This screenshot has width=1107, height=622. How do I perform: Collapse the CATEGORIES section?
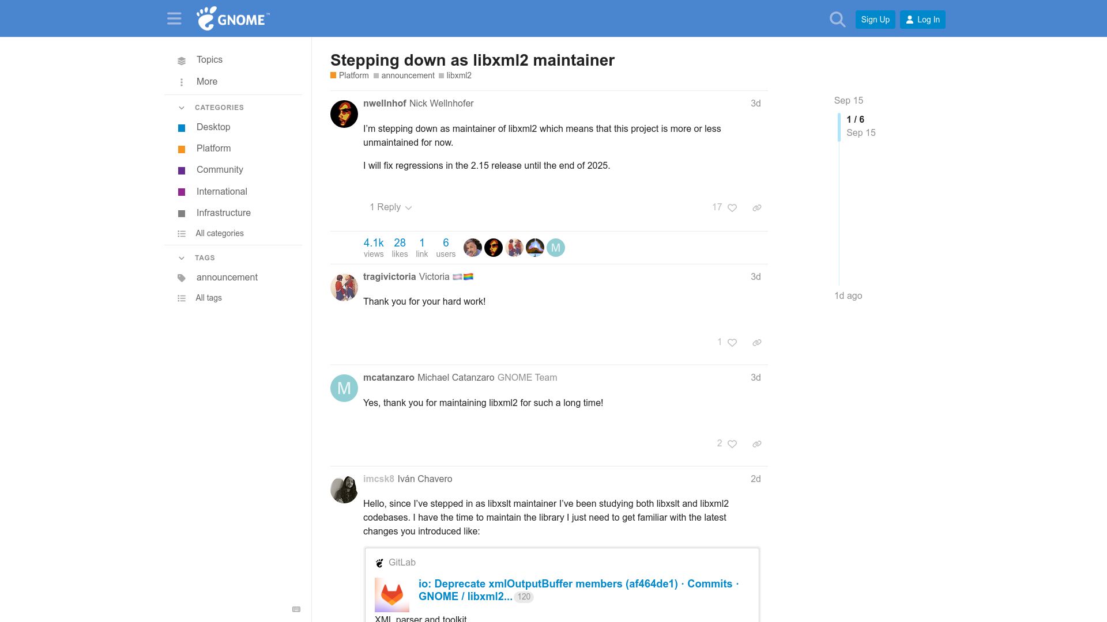pyautogui.click(x=211, y=108)
